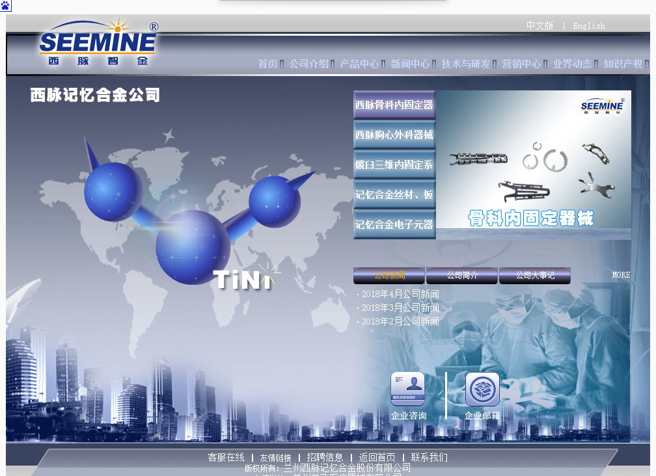This screenshot has height=476, width=656.
Task: Open the 营销中心 navigation item
Action: (521, 64)
